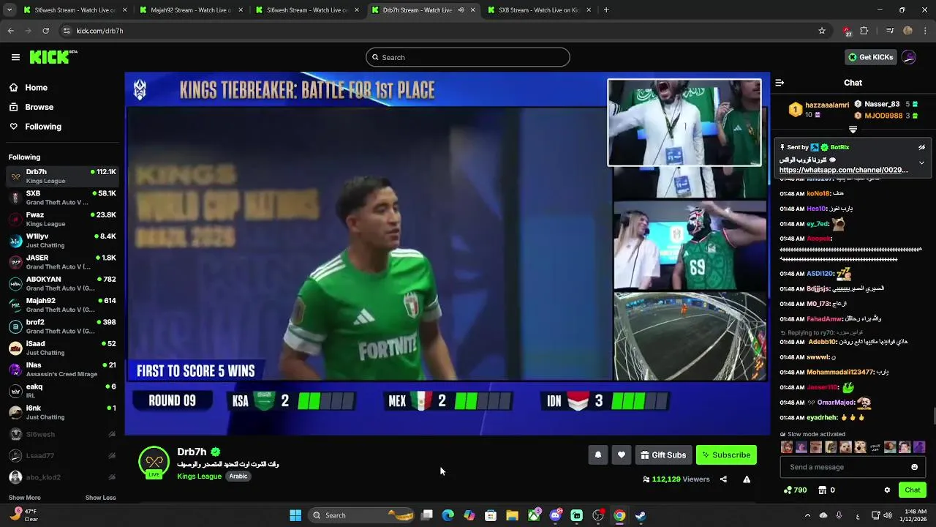Click the Arabic language tag
The image size is (936, 527).
[238, 476]
